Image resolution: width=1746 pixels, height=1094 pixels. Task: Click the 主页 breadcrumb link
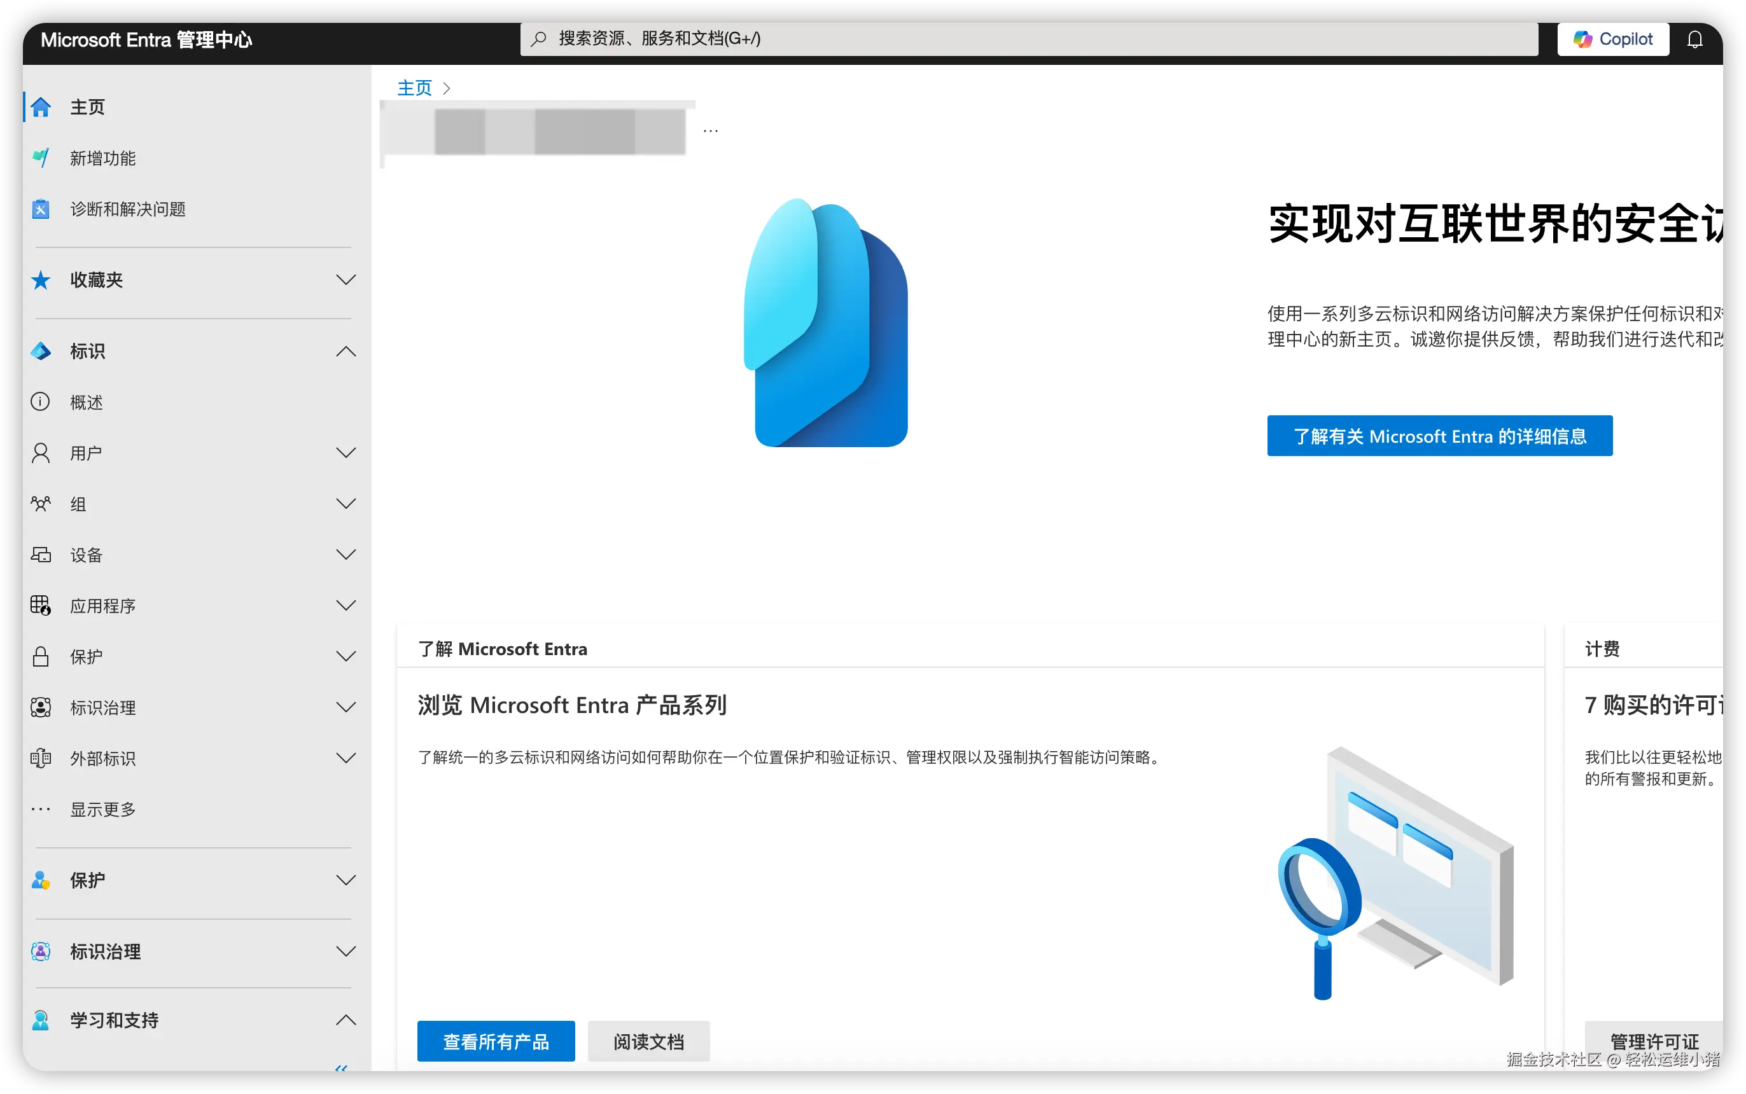point(414,88)
